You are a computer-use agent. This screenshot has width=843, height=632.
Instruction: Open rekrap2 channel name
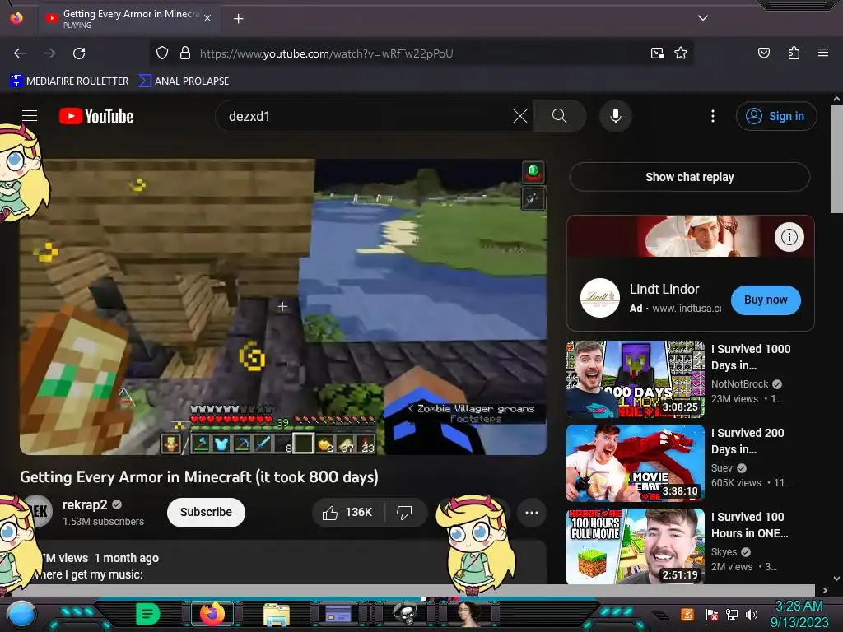[85, 504]
